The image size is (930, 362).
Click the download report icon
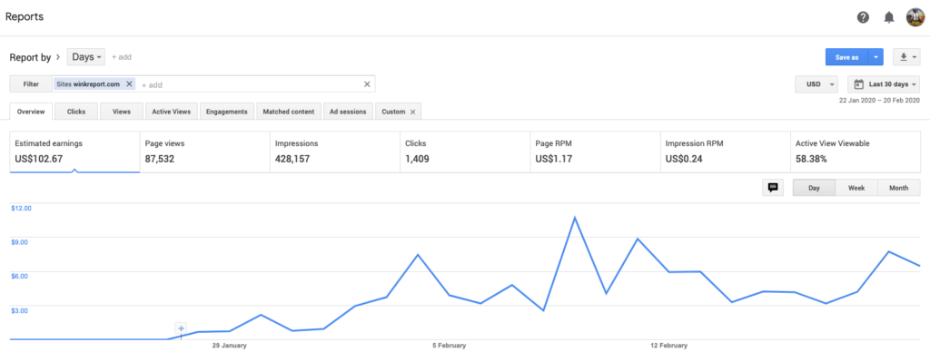[x=906, y=57]
